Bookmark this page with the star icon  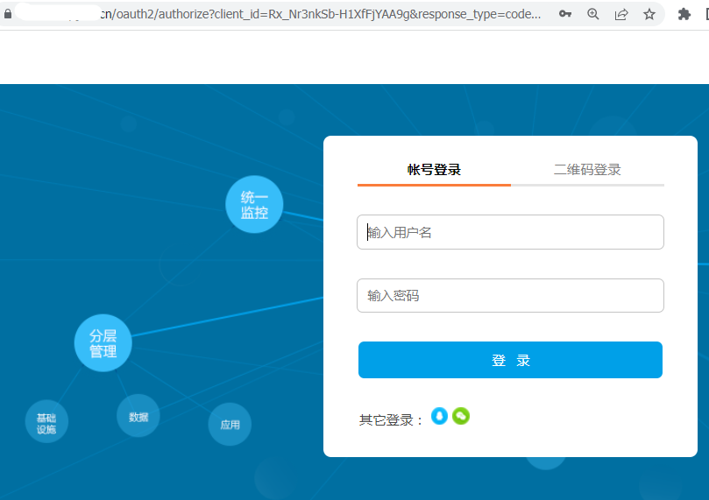(649, 14)
